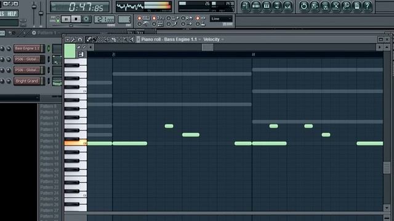Image resolution: width=394 pixels, height=221 pixels.
Task: Select the piano roll Slice tool
Action: click(x=113, y=39)
